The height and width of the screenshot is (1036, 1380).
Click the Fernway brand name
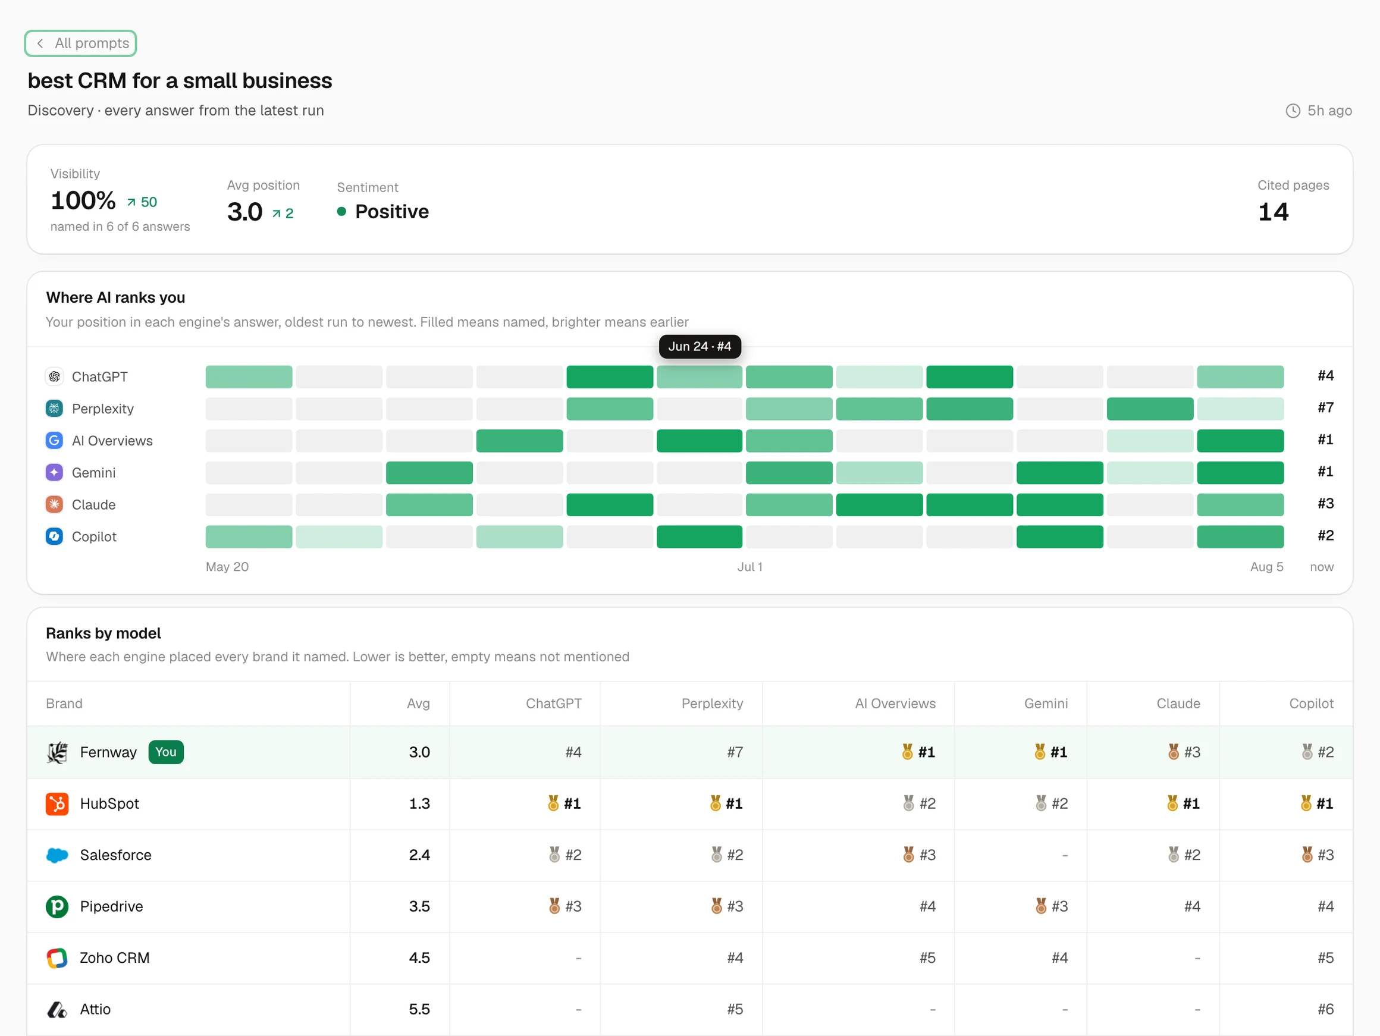tap(108, 752)
